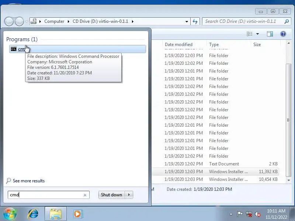Viewport: 295px width, 221px height.
Task: Click the scrollbar up arrow
Action: point(288,43)
